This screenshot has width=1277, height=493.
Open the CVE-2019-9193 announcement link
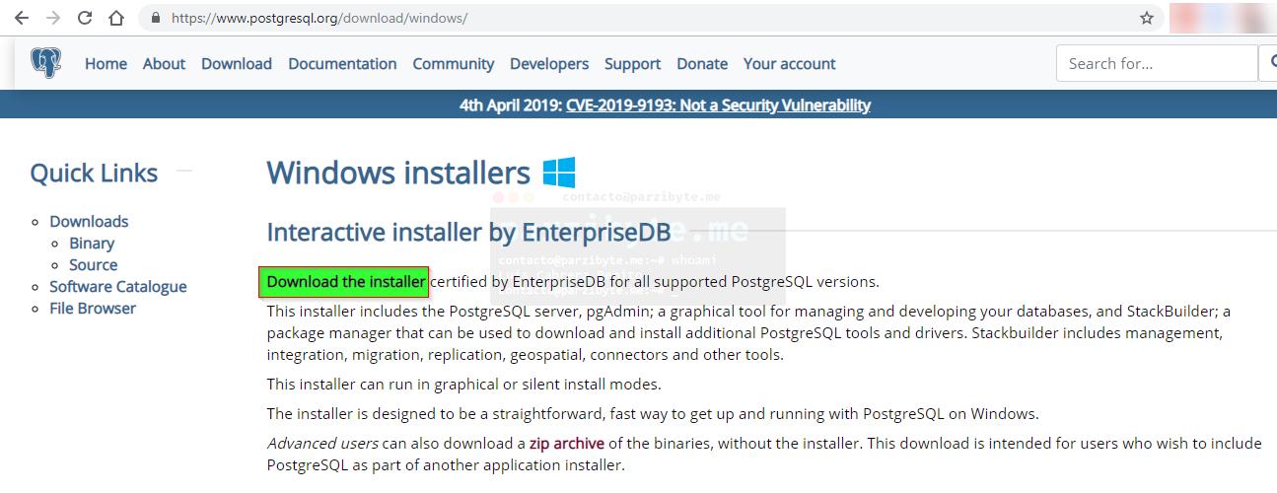(718, 106)
